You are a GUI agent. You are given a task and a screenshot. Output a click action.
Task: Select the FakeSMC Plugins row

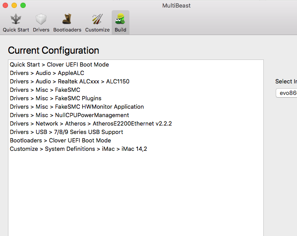136,98
